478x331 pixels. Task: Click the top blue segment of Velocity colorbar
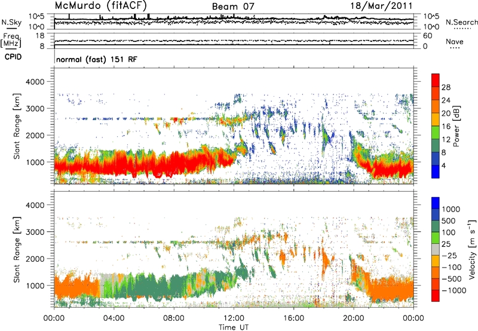436,203
